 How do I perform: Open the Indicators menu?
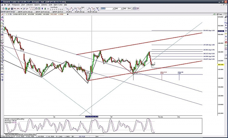pos(30,5)
